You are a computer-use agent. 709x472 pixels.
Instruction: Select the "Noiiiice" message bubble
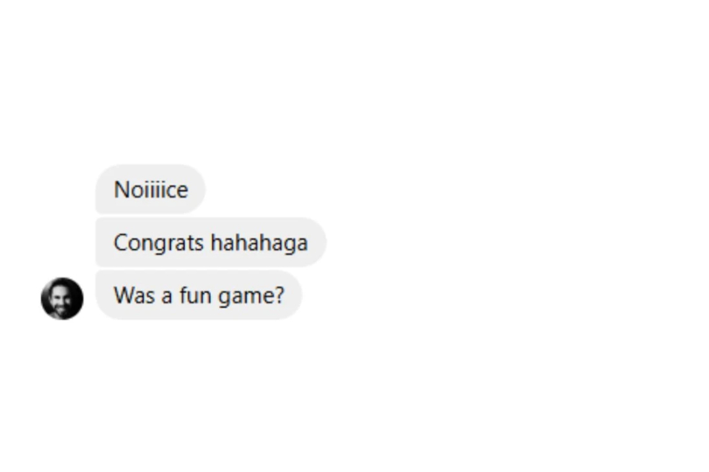[x=151, y=190]
